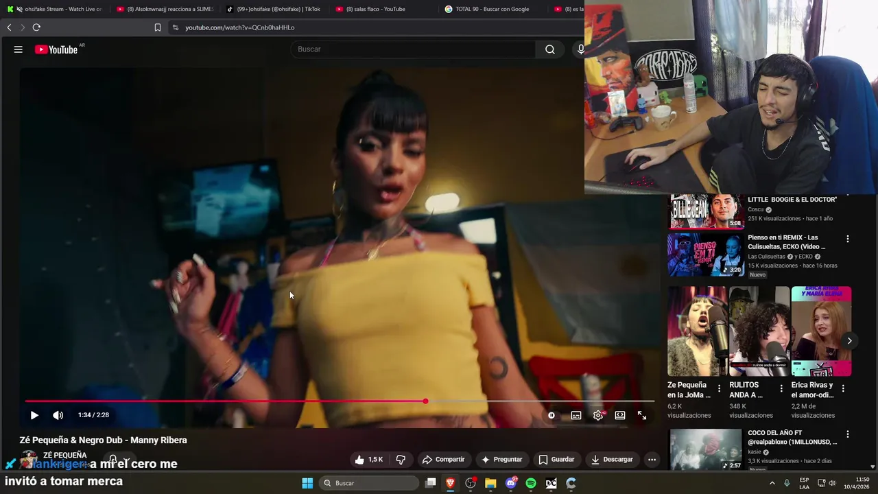
Task: Show next shorts with the shelf arrow
Action: point(849,341)
